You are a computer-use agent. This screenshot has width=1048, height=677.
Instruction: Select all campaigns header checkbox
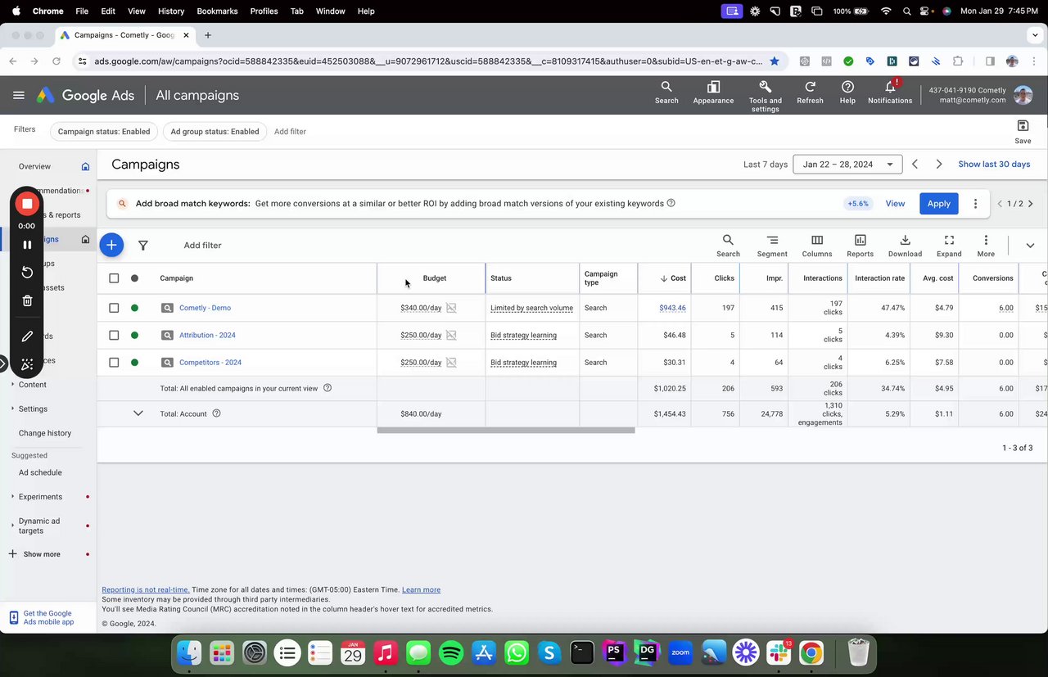114,278
